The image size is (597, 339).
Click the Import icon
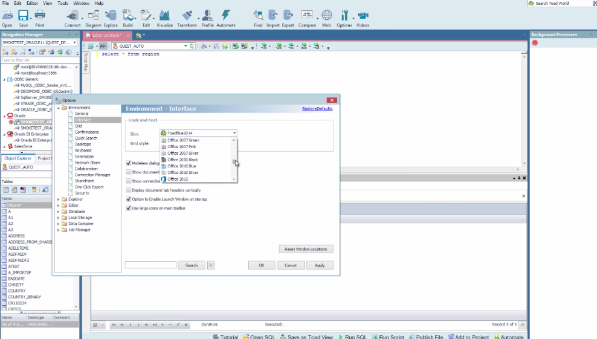(x=273, y=16)
